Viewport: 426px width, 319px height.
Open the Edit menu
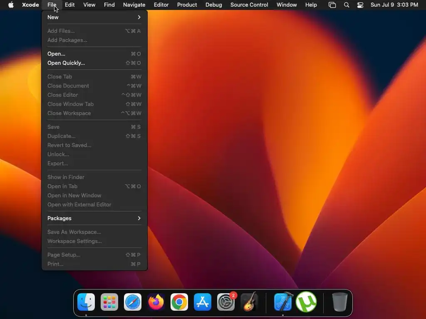click(x=69, y=5)
